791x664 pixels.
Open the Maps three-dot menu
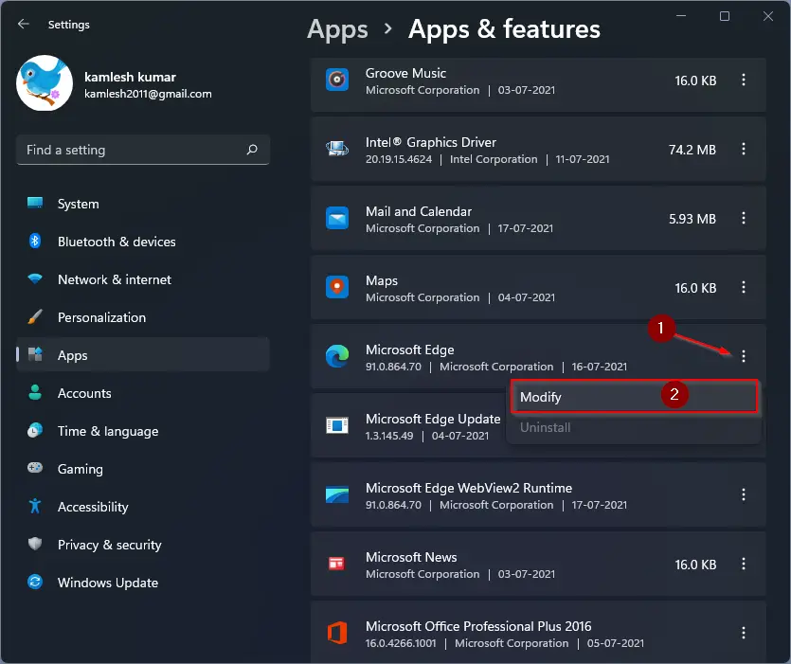[743, 287]
